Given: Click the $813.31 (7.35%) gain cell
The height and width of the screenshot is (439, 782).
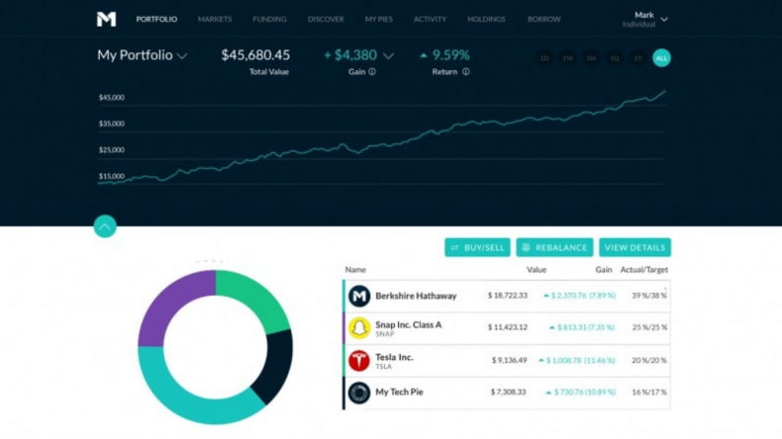Looking at the screenshot, I should [x=582, y=327].
